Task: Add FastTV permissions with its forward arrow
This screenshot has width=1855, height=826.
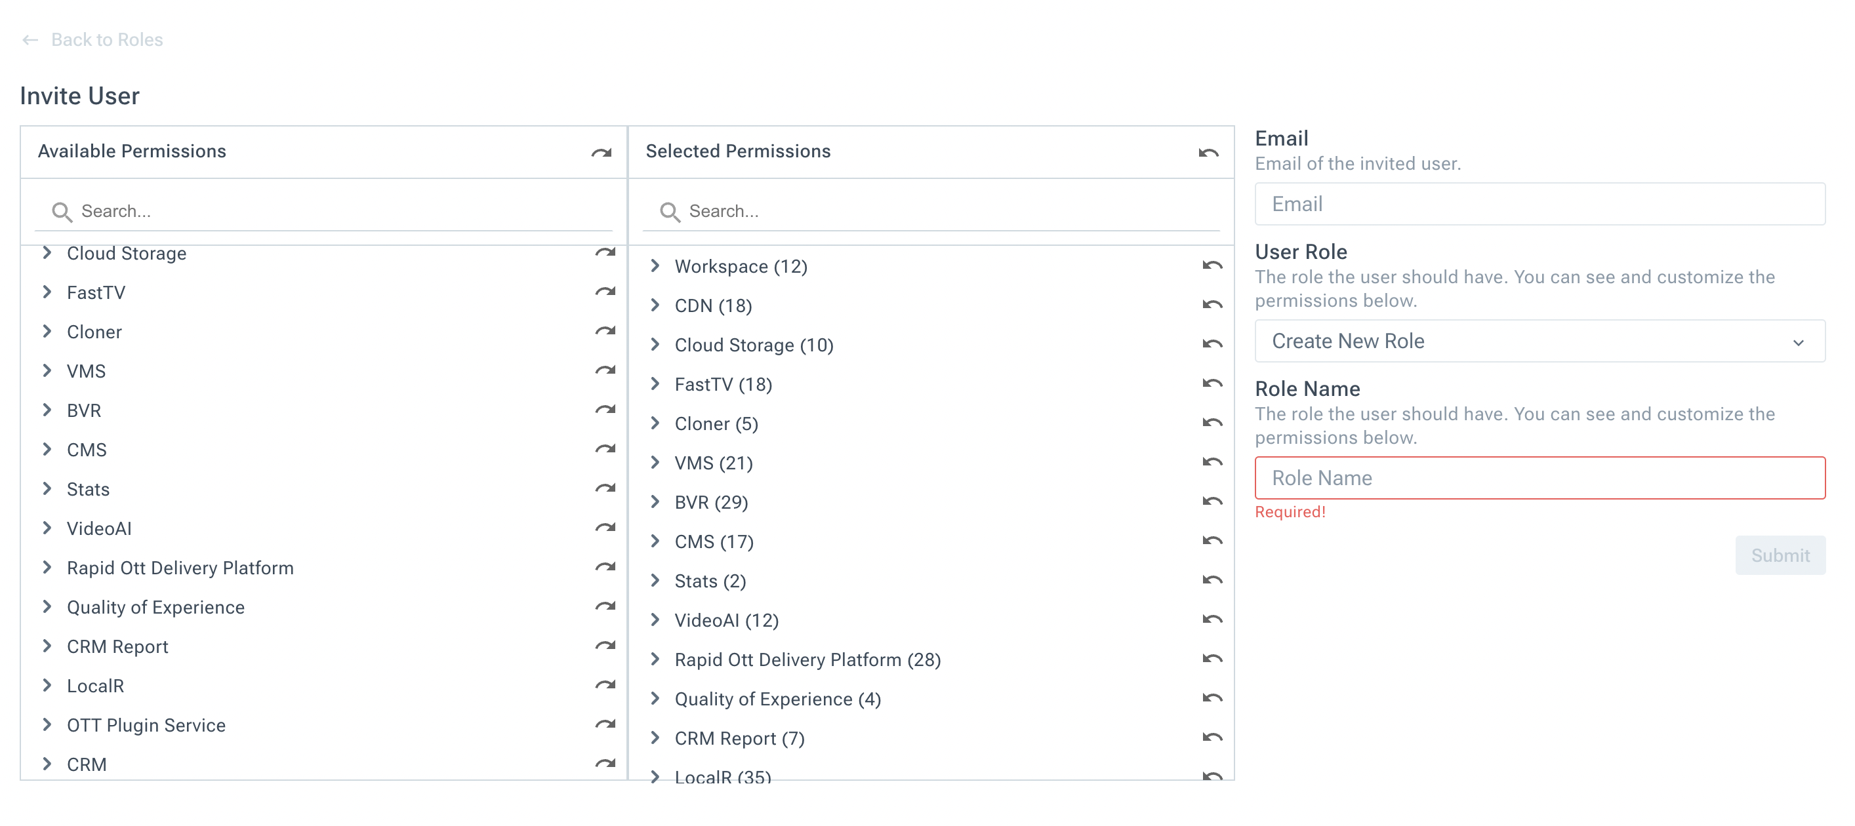Action: click(605, 292)
